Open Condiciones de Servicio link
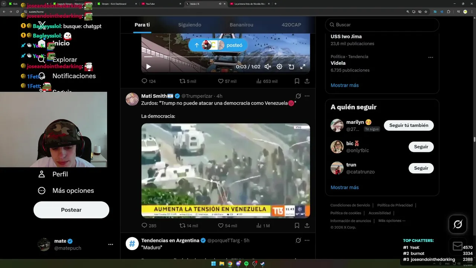Screen dimensions: 476x268 350,205
